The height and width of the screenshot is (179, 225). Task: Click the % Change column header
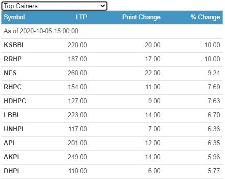tap(205, 17)
